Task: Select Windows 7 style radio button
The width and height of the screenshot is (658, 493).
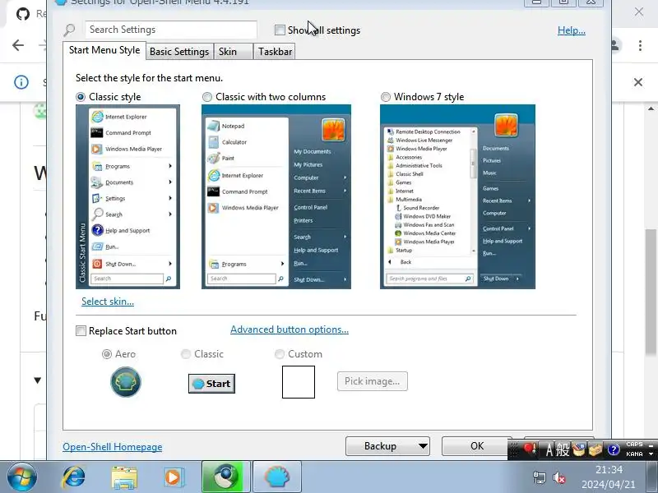Action: 385,97
